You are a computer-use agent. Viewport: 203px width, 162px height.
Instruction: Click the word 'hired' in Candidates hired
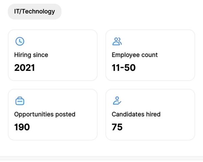pos(153,114)
